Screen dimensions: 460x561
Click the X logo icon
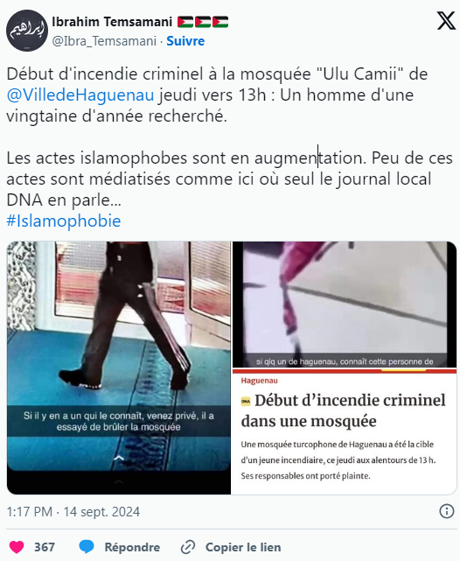[446, 21]
